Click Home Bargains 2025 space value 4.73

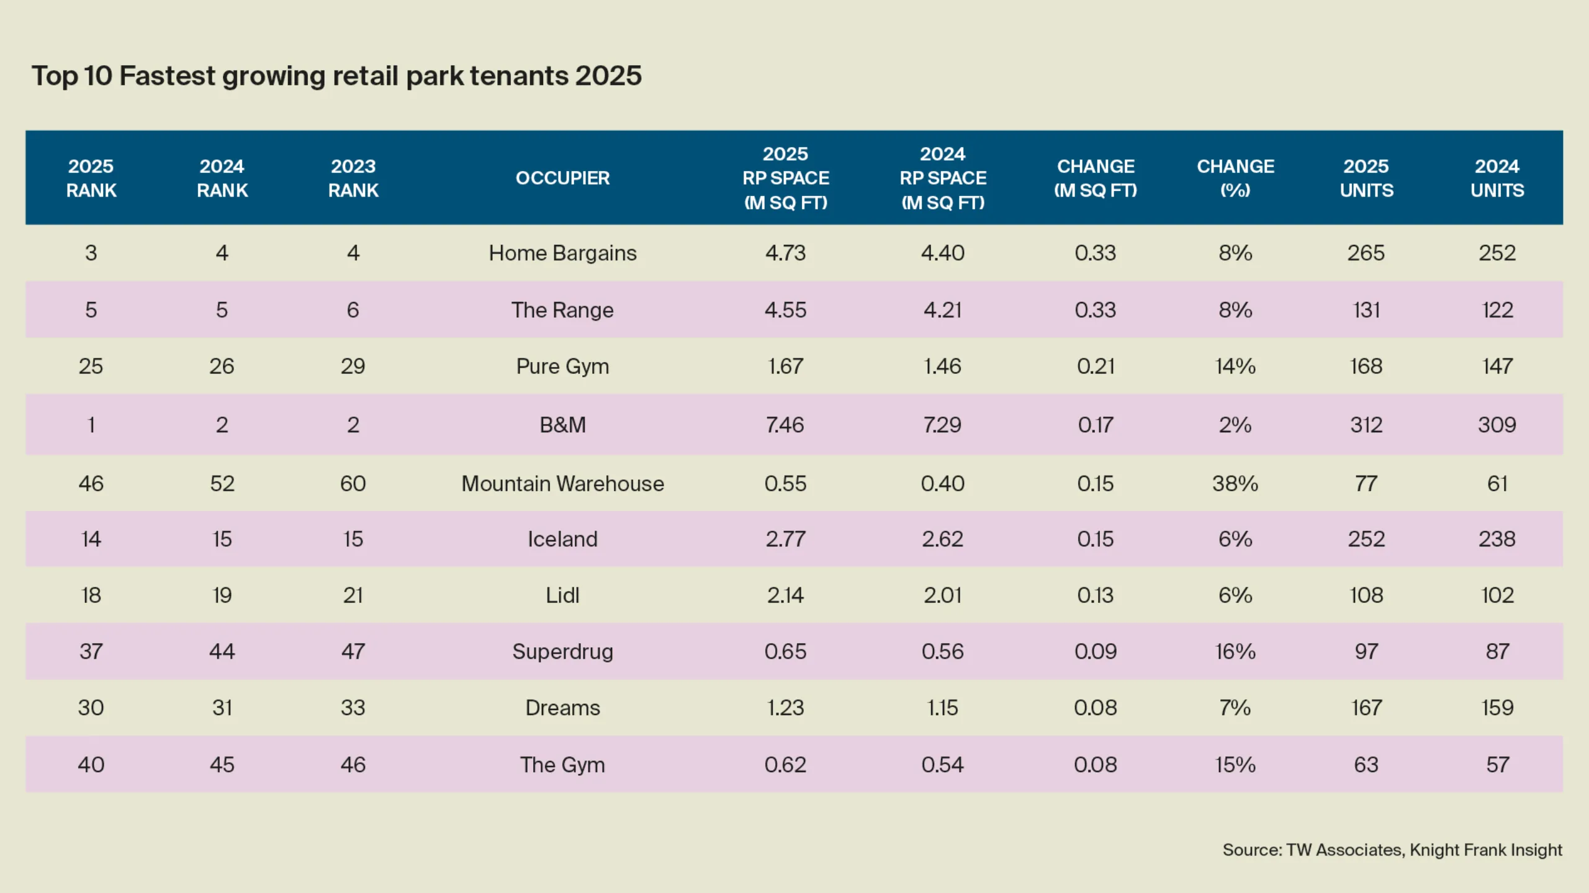tap(785, 253)
